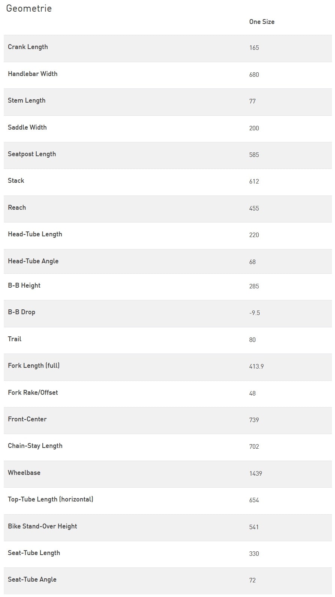Select the Top-Tube Length (horizontal) label
The image size is (335, 597).
[51, 499]
